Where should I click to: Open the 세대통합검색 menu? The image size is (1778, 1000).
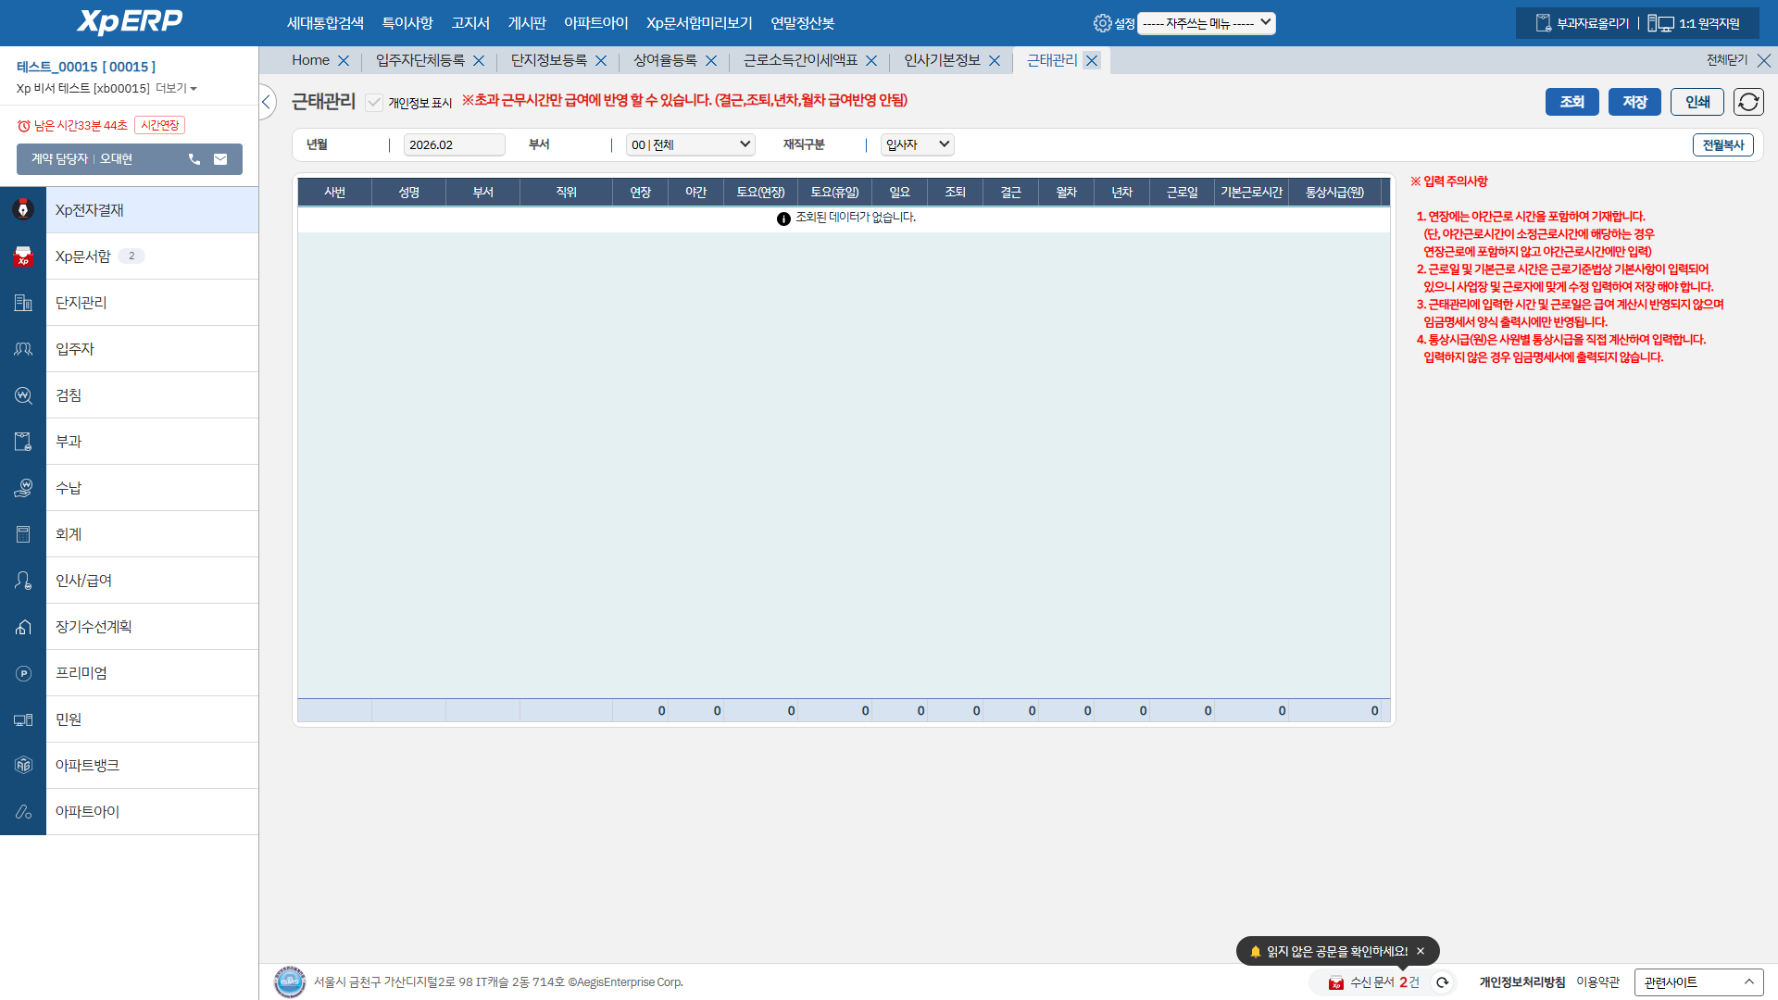(325, 23)
